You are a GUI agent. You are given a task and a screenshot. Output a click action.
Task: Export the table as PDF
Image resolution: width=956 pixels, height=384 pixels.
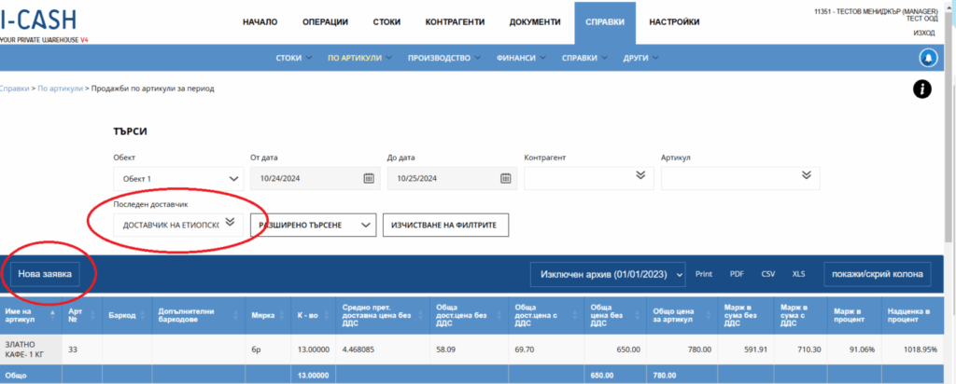737,274
